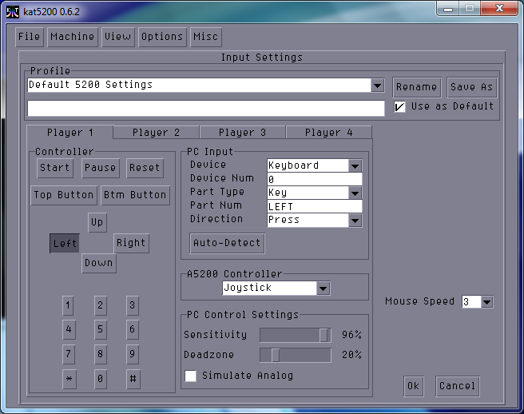
Task: Expand the Profile dropdown list
Action: (378, 86)
